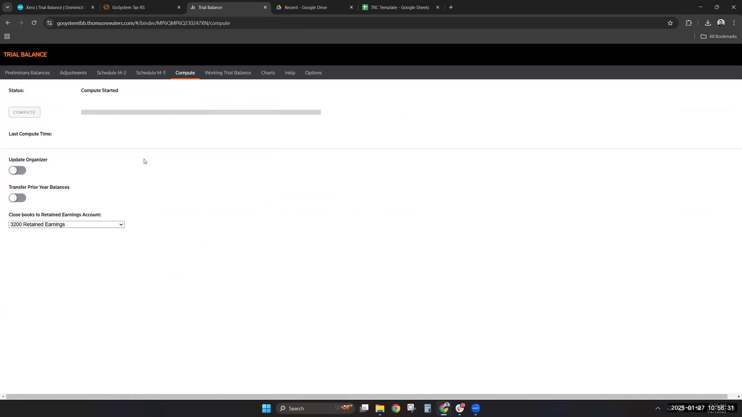The height and width of the screenshot is (417, 742).
Task: Open the apps grid icon in the bookmarks bar
Action: tap(7, 36)
